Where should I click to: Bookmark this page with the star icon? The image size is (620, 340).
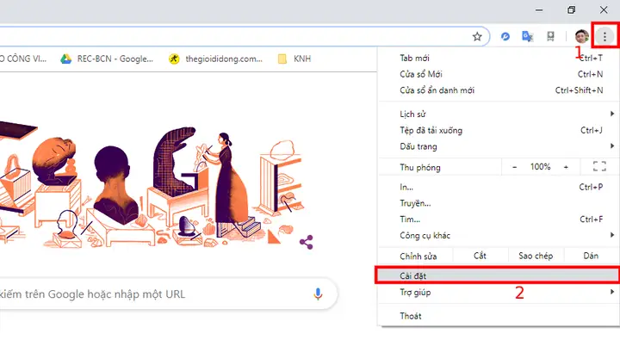(x=477, y=37)
